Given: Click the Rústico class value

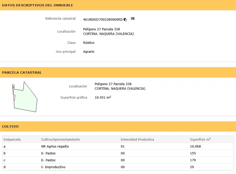Looking at the screenshot, I should (89, 43).
